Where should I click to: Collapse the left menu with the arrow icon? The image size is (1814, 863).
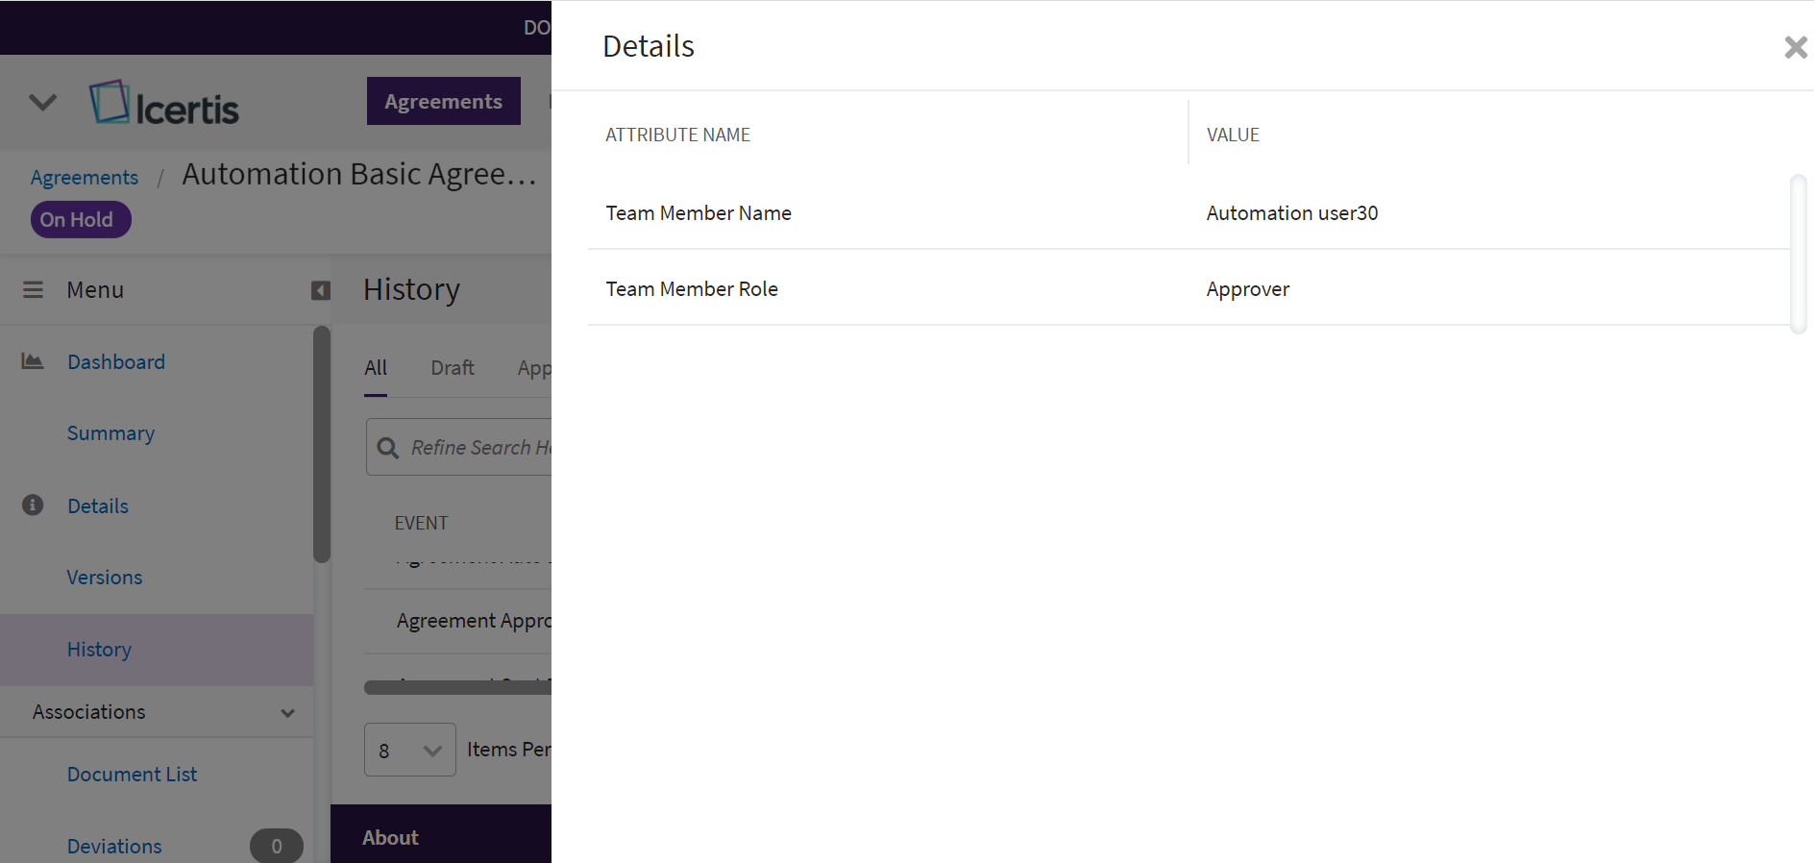[321, 290]
